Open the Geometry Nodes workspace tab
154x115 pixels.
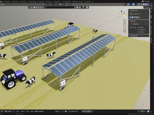(x=77, y=2)
